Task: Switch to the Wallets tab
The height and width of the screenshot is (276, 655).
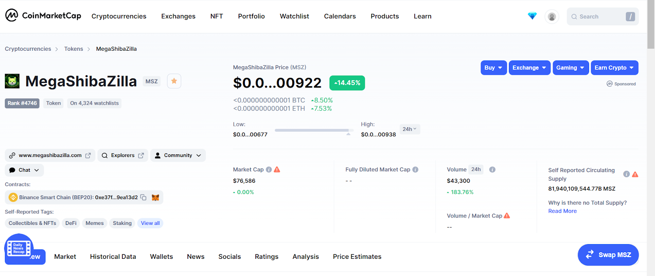Action: 161,257
